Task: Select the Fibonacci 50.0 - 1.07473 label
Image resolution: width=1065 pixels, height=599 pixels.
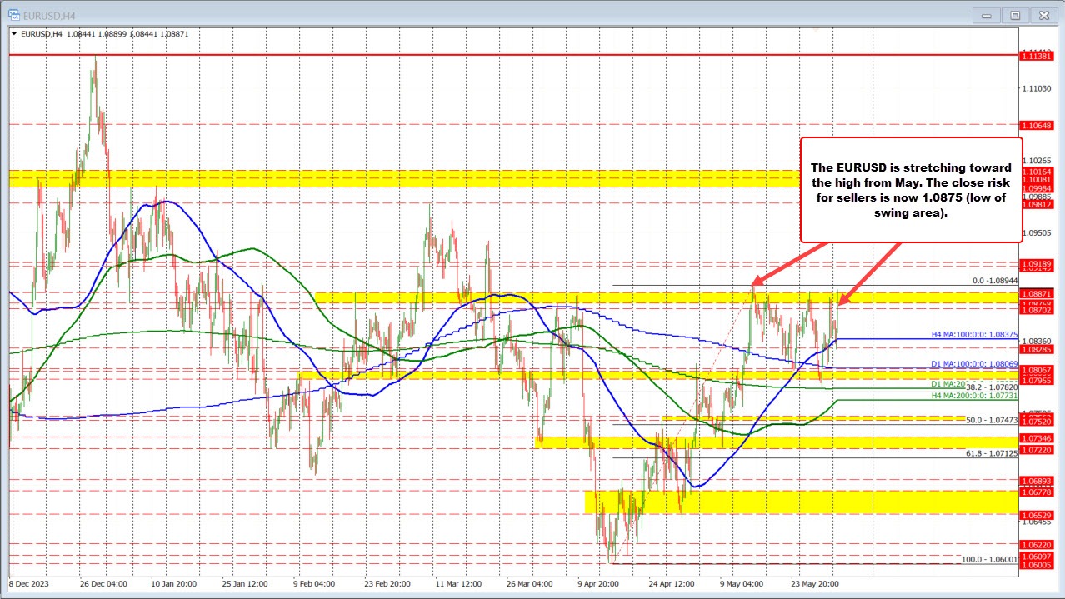Action: tap(992, 420)
